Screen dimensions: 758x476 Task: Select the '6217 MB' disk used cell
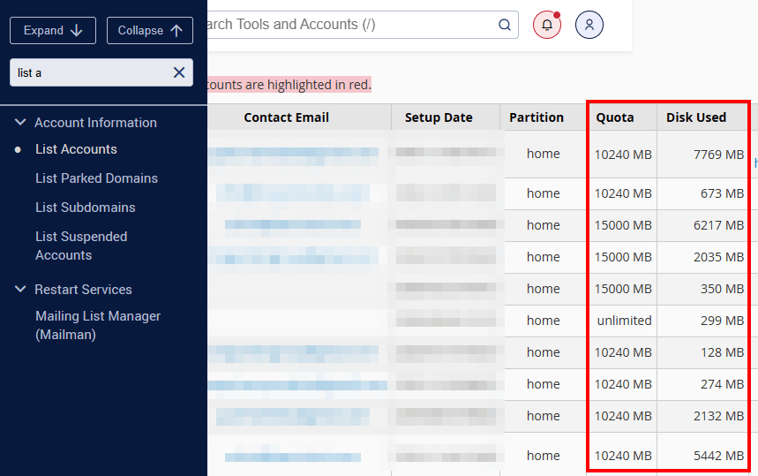[702, 225]
